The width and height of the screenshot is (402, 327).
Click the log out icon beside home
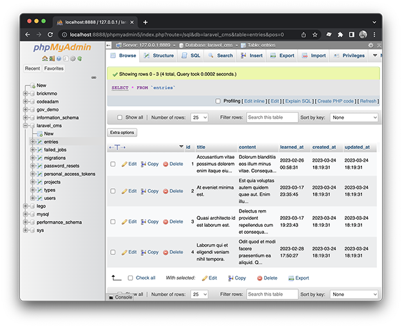52,58
